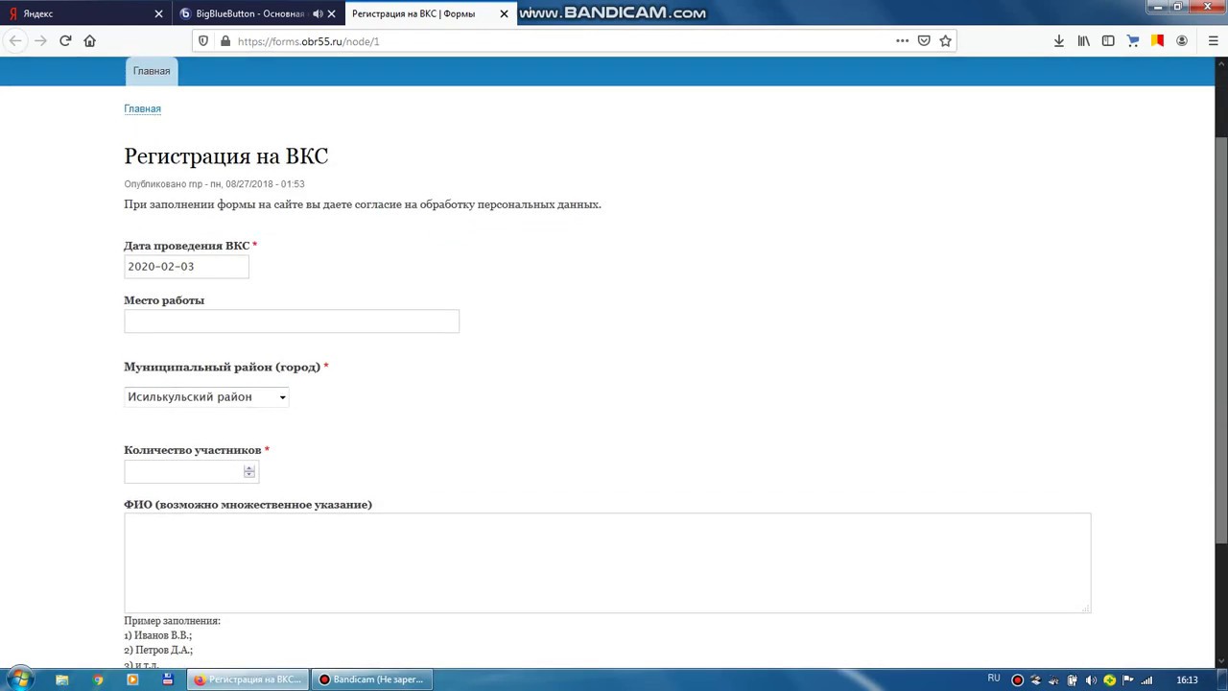Open Windows Explorer from taskbar

click(x=62, y=679)
